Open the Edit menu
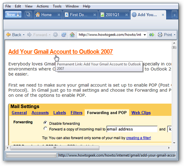This screenshot has width=184, height=166. pos(18,6)
